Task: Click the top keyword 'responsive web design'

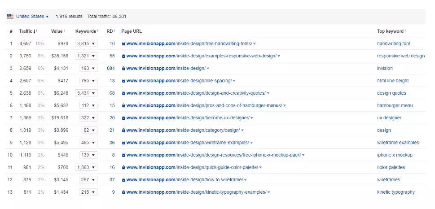Action: [x=400, y=56]
